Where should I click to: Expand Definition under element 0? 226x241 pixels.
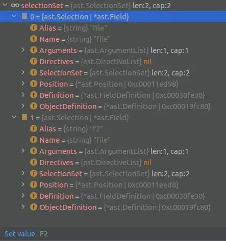click(x=23, y=95)
